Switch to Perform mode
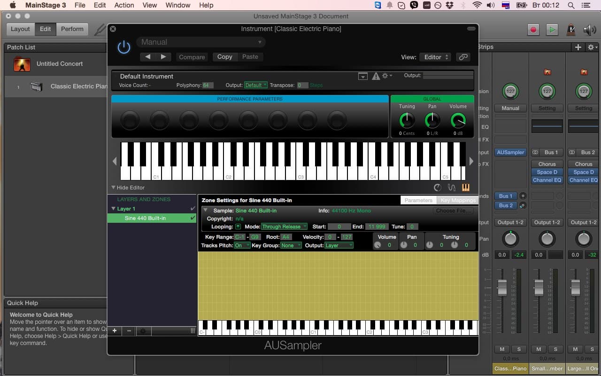 point(72,29)
